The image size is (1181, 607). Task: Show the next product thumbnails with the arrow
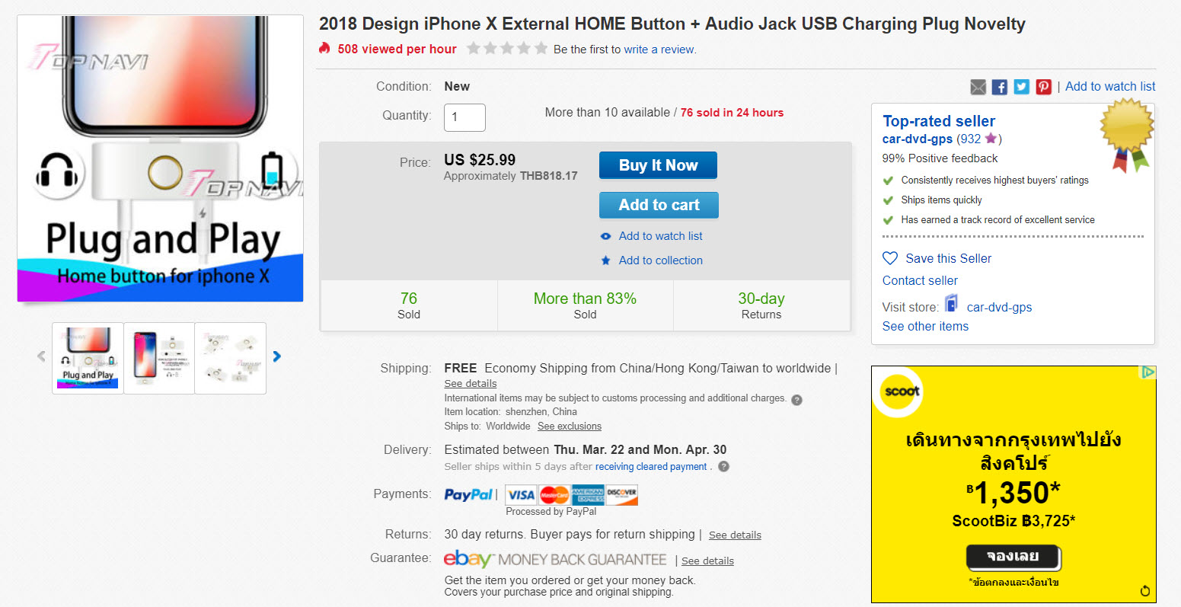(x=276, y=356)
